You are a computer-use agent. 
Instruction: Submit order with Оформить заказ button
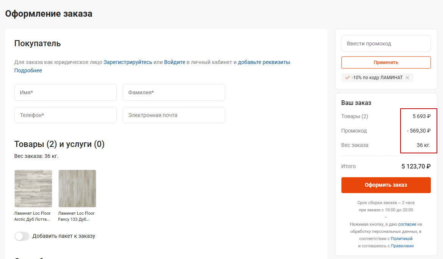pos(386,185)
